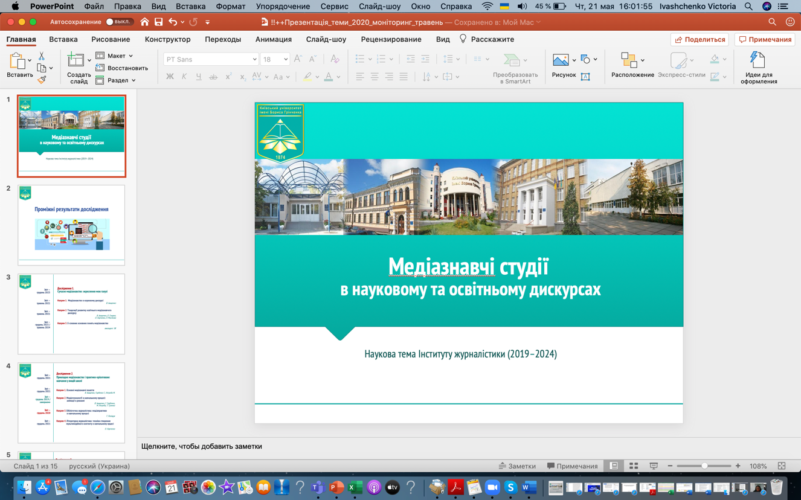Center align the text
Screen dimensions: 801x500
point(375,77)
